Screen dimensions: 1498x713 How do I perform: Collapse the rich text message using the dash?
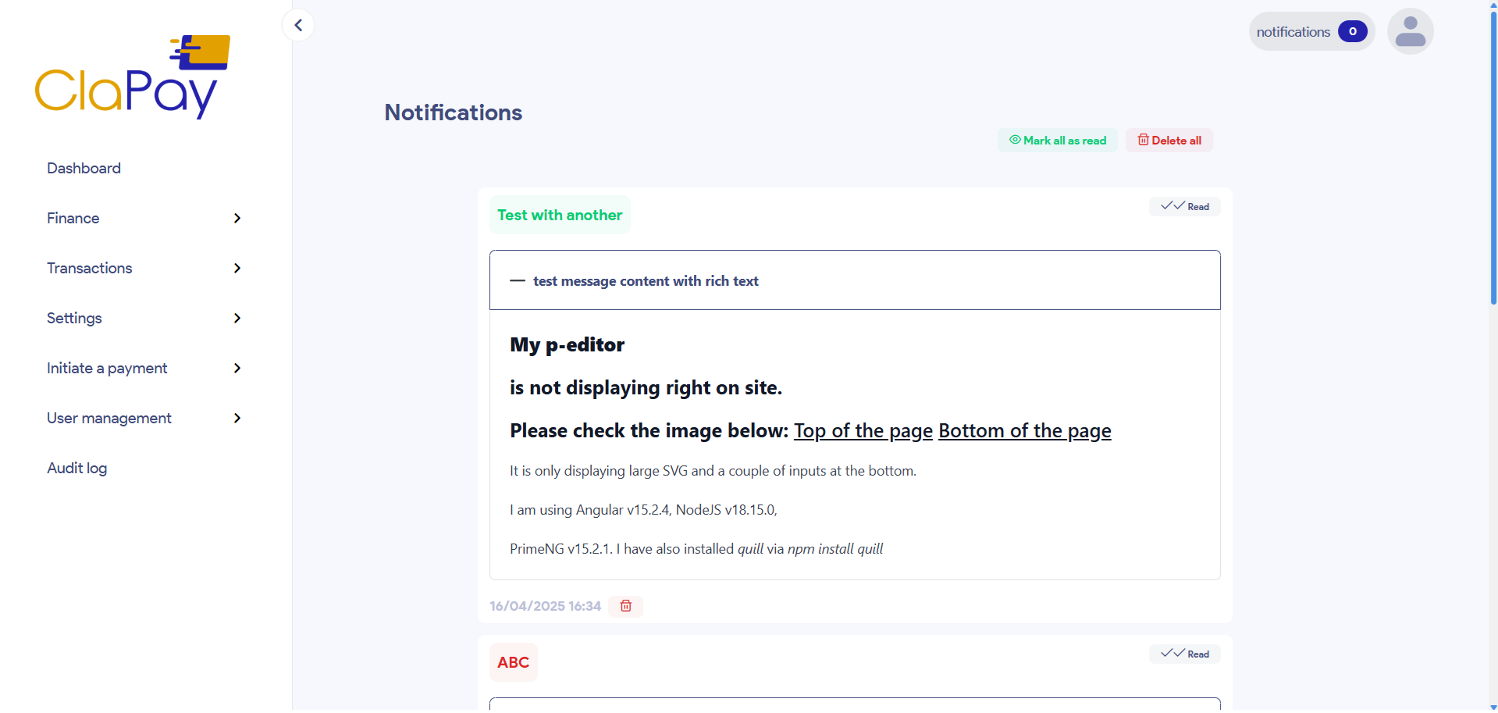coord(517,281)
